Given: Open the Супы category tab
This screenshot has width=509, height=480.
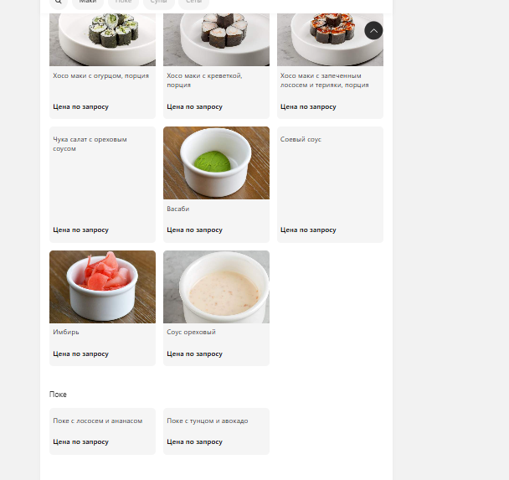Looking at the screenshot, I should (159, 3).
